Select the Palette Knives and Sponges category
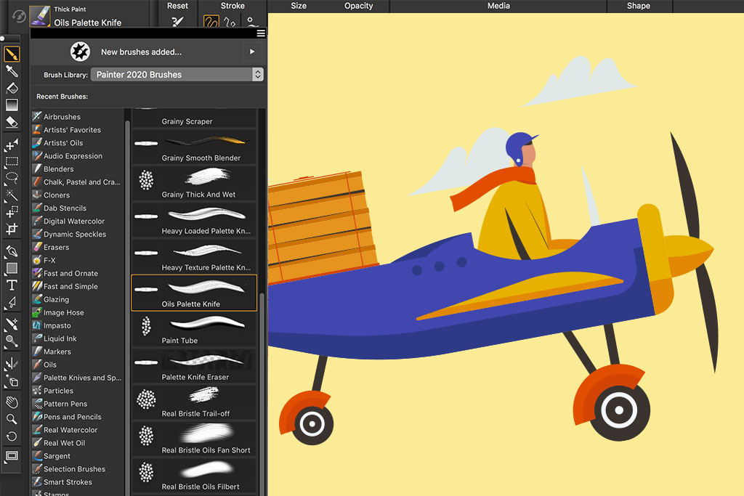 pyautogui.click(x=77, y=378)
